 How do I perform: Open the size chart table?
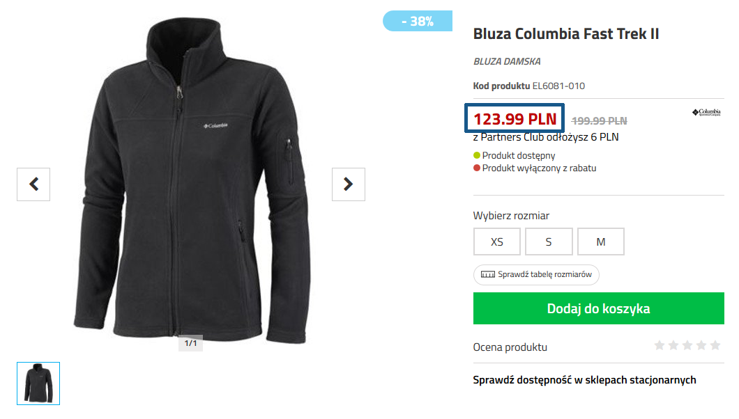536,275
